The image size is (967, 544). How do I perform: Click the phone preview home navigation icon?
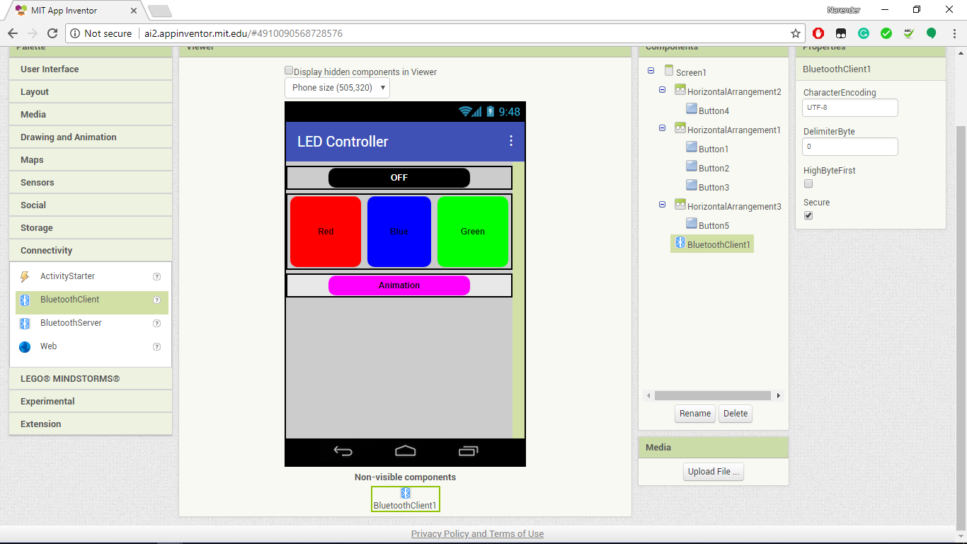406,451
